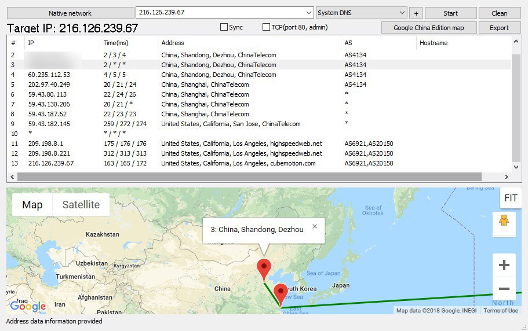
Task: Click the red map marker over Dezhou
Action: point(264,270)
